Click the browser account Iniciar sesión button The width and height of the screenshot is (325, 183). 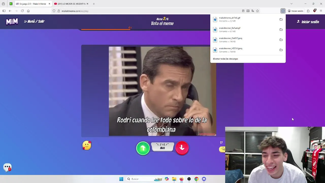point(296,11)
